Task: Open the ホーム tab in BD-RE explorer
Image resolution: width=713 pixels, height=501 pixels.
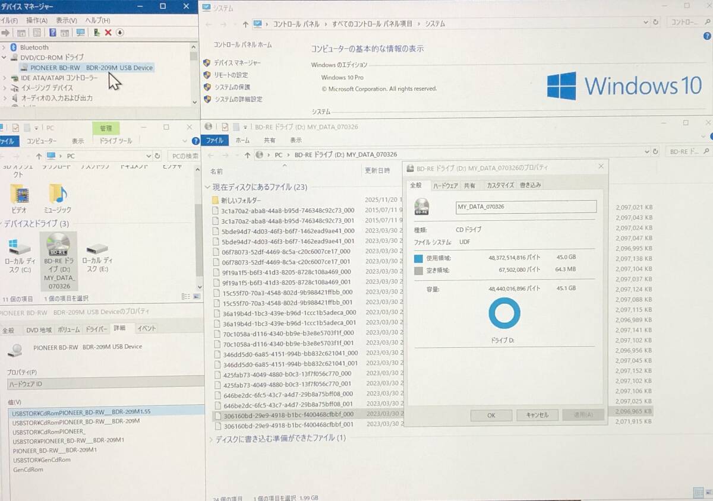Action: pyautogui.click(x=242, y=141)
